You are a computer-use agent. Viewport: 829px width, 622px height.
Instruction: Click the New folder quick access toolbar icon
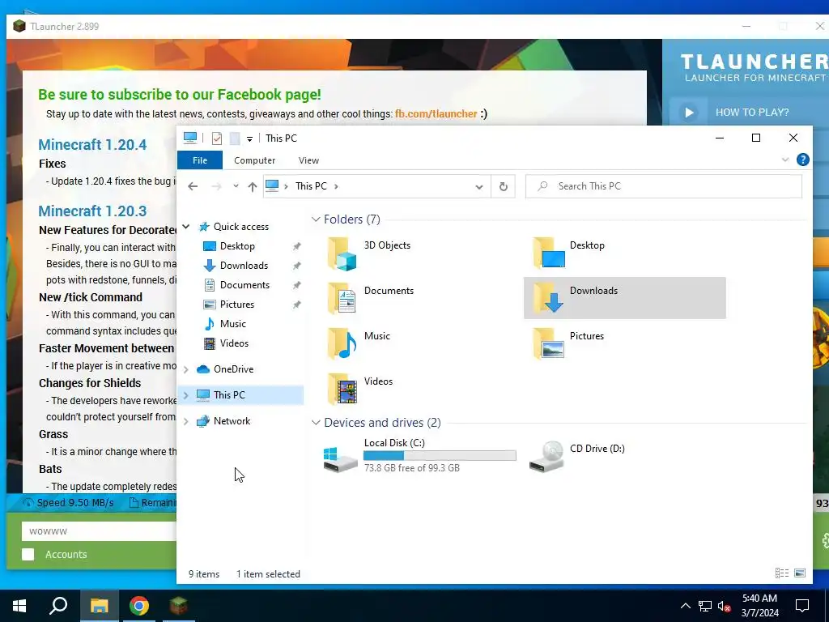point(235,138)
